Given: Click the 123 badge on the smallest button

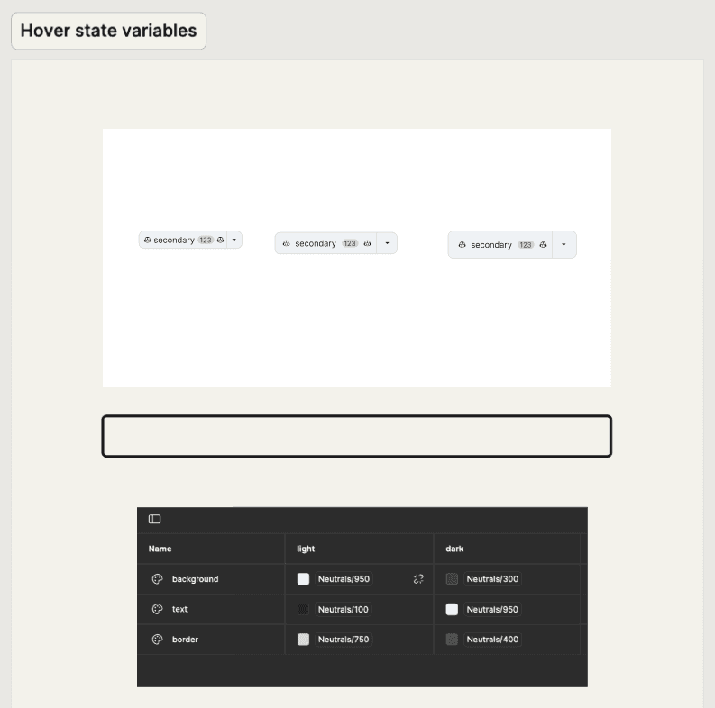Looking at the screenshot, I should pos(206,241).
